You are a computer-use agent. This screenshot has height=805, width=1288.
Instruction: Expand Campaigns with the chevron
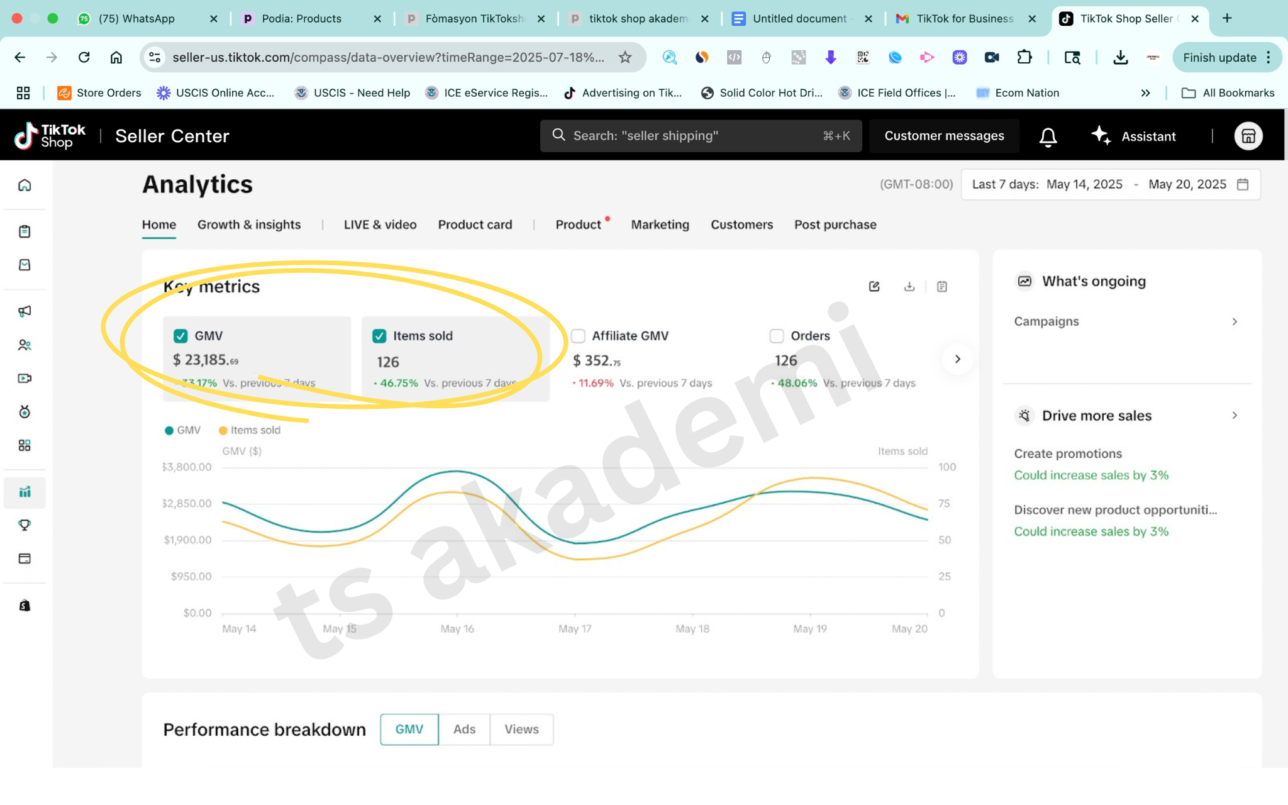(x=1235, y=321)
